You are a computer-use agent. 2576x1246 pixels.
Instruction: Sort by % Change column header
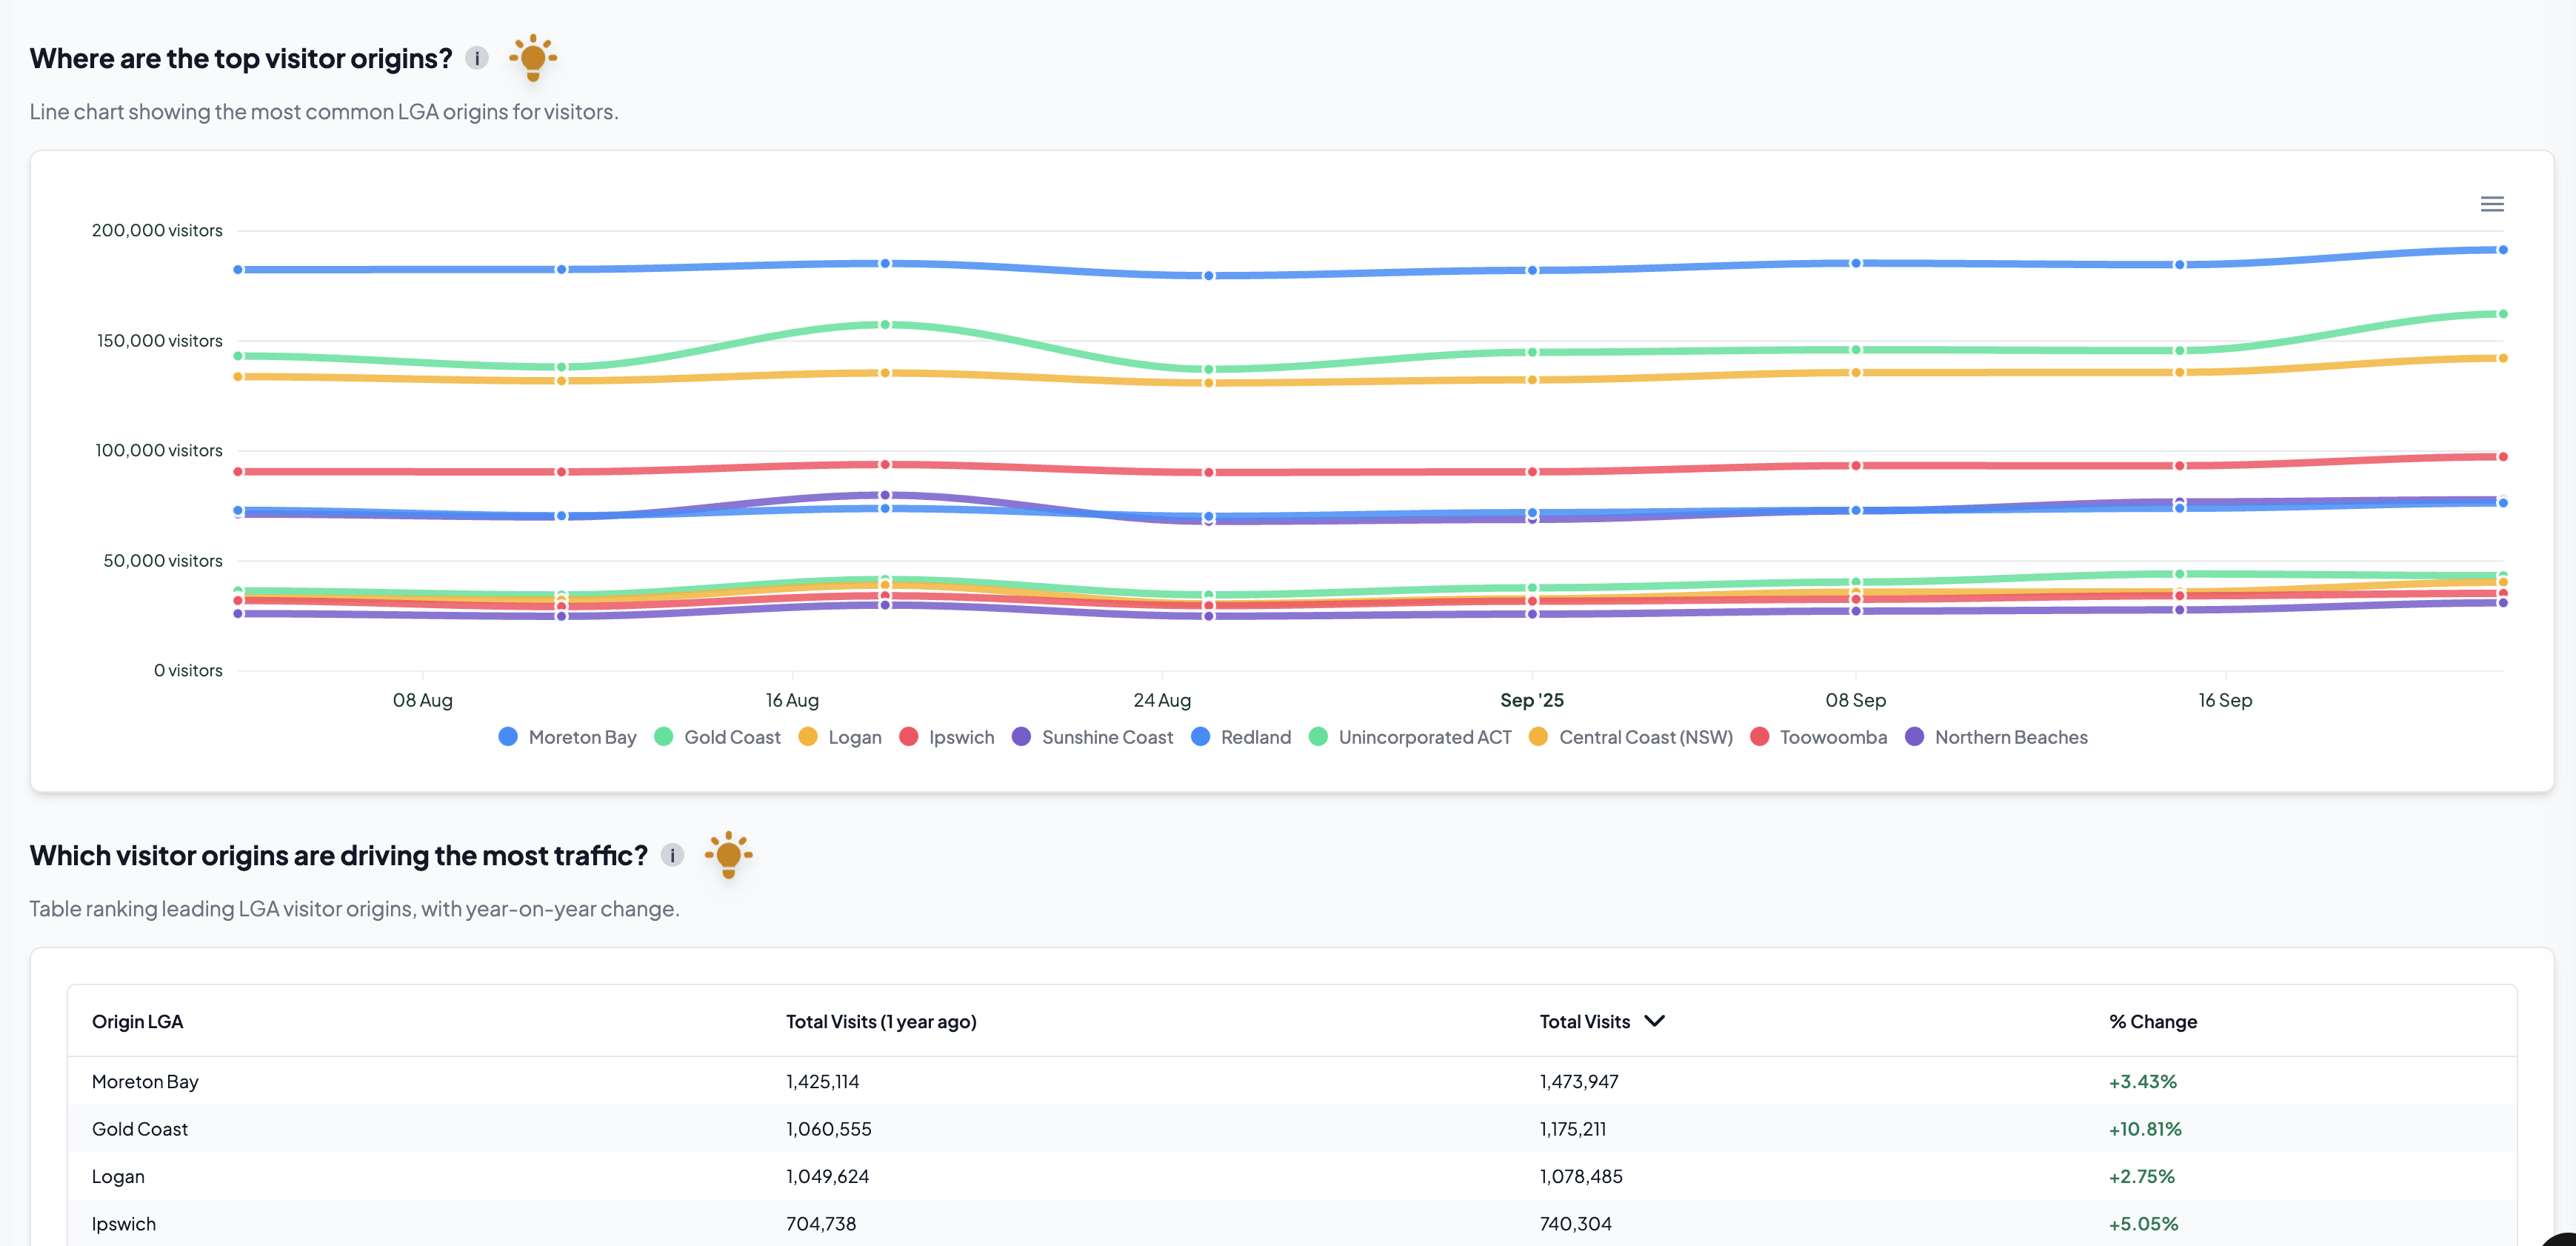(2152, 1021)
